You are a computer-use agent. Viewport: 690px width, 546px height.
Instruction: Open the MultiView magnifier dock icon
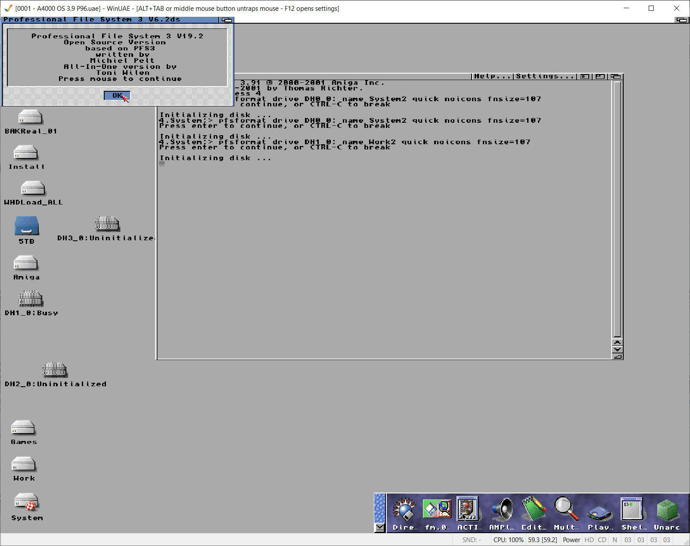click(x=566, y=513)
